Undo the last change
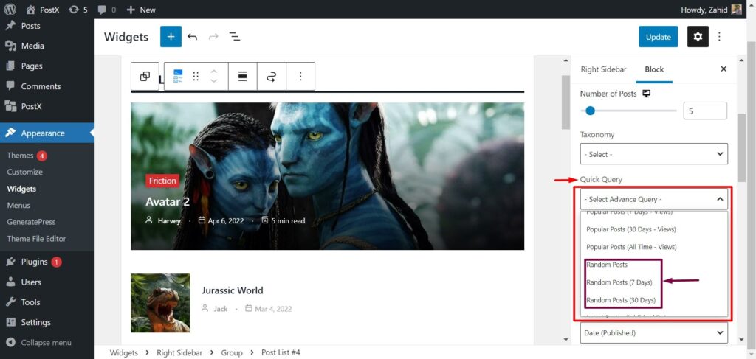Screen dimensions: 756x359 point(193,37)
